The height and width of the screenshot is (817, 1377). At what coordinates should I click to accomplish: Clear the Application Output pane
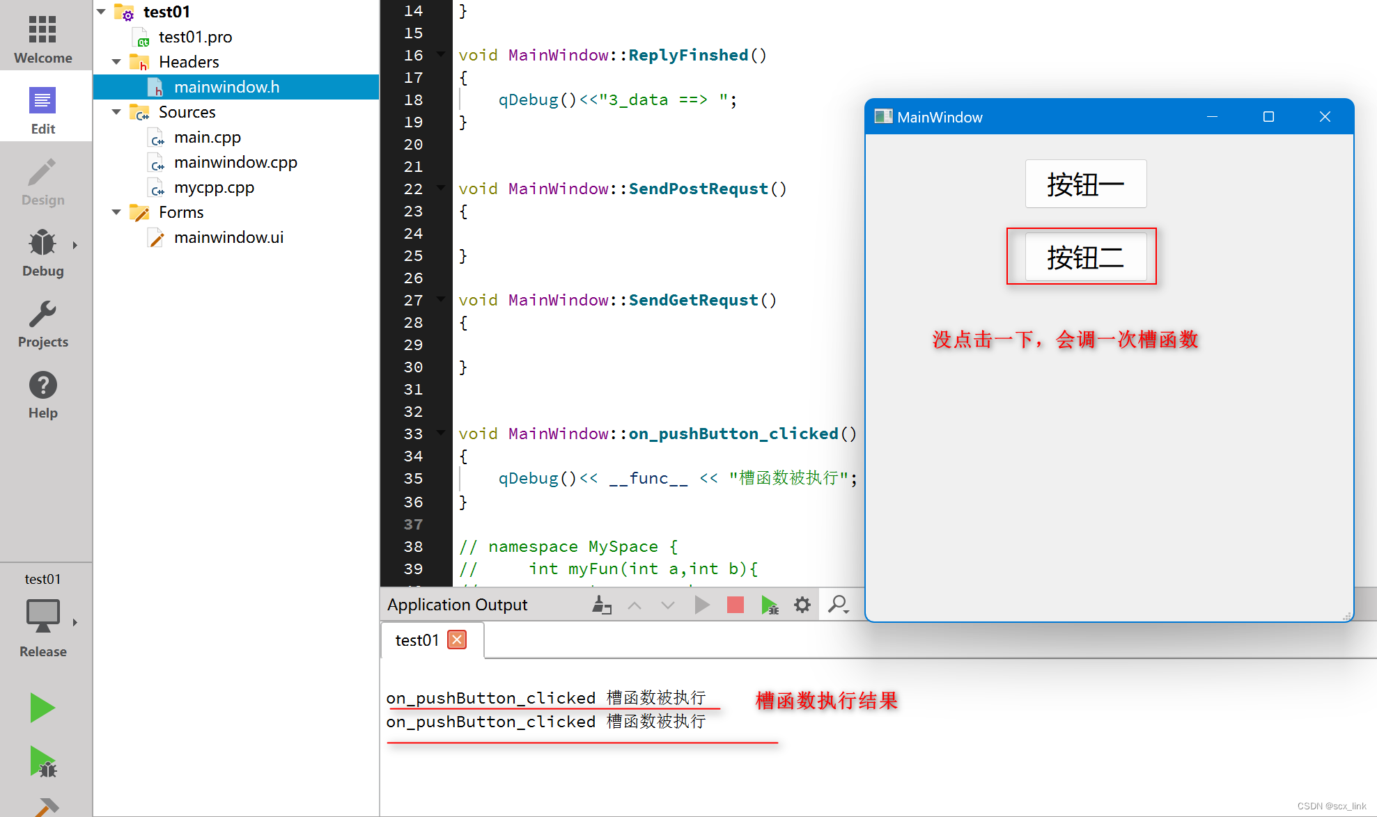click(602, 605)
